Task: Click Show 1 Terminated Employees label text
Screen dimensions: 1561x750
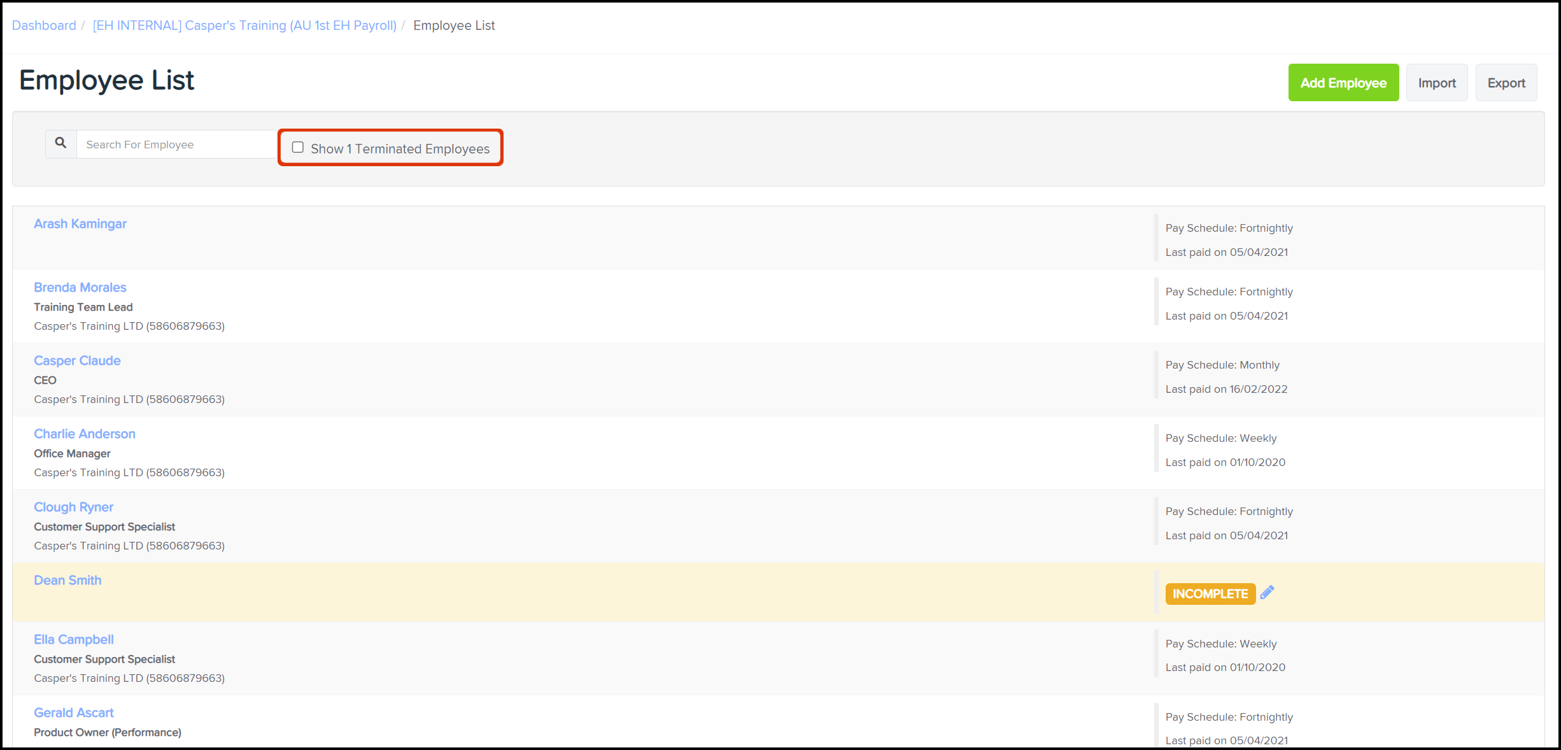Action: [x=400, y=149]
